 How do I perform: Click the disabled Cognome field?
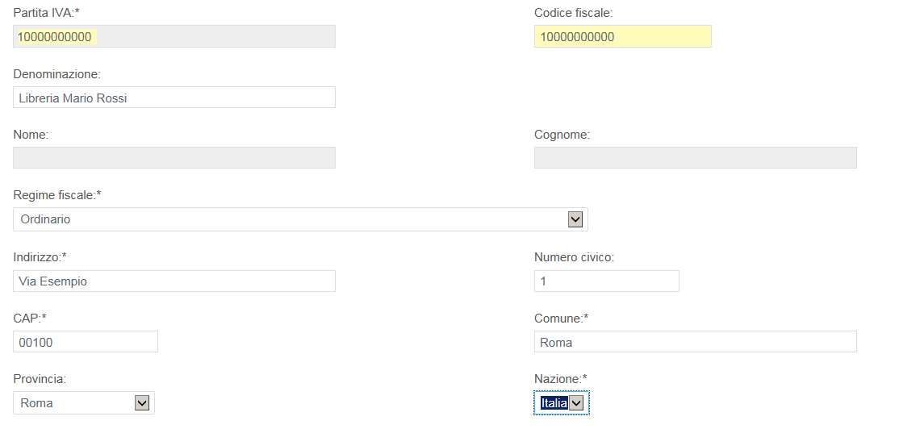(696, 157)
